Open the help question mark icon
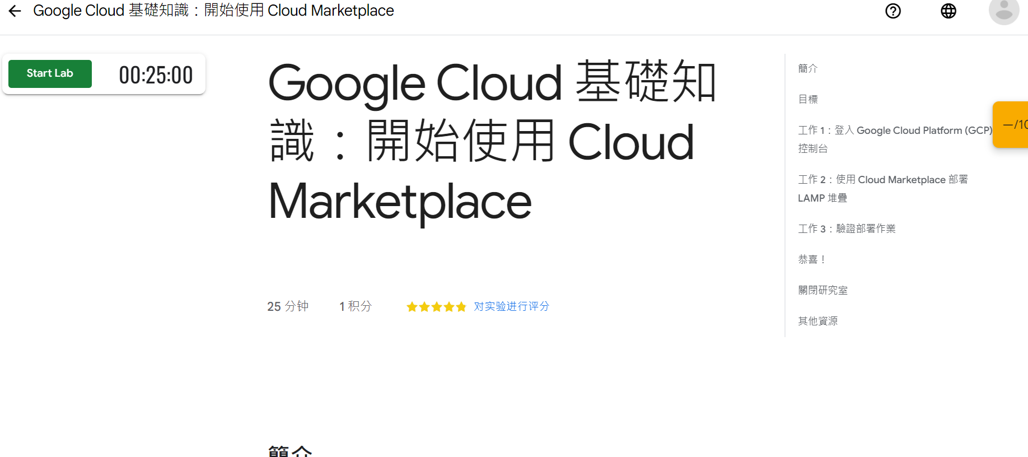The image size is (1028, 457). coord(893,11)
